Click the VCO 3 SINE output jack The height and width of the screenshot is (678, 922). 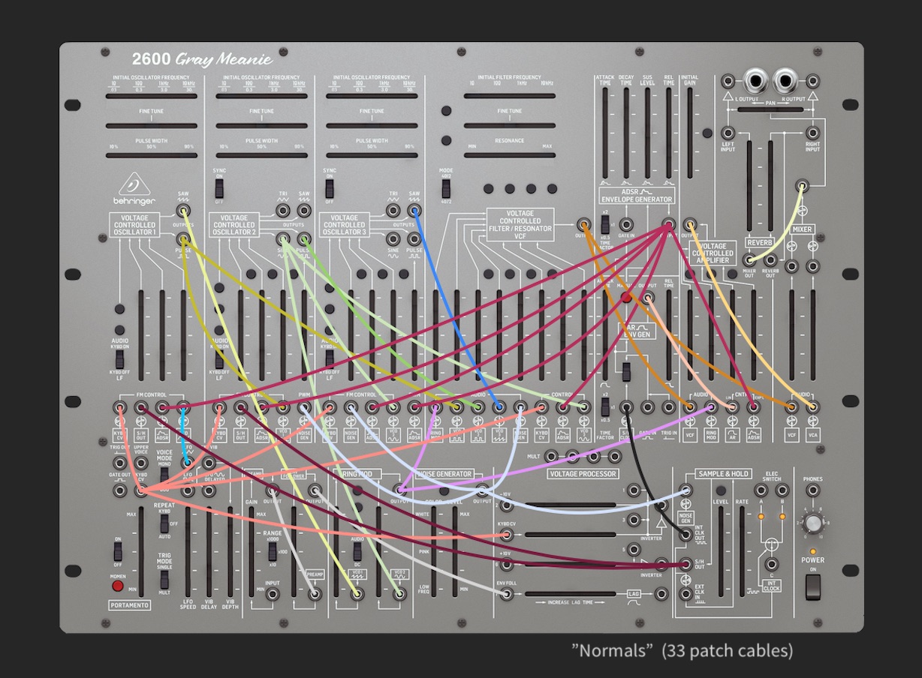point(393,240)
